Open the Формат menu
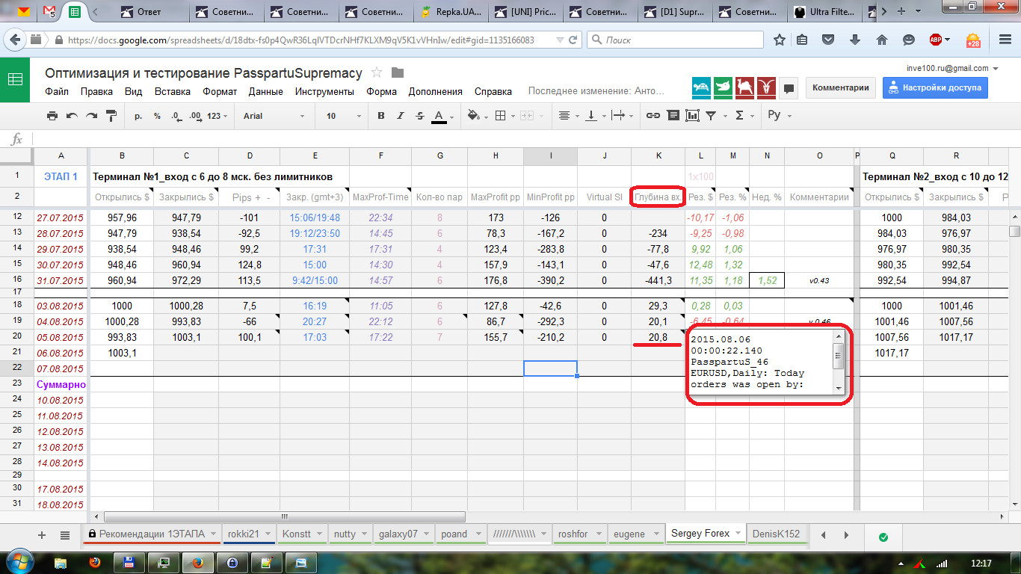Image resolution: width=1021 pixels, height=574 pixels. pyautogui.click(x=220, y=91)
